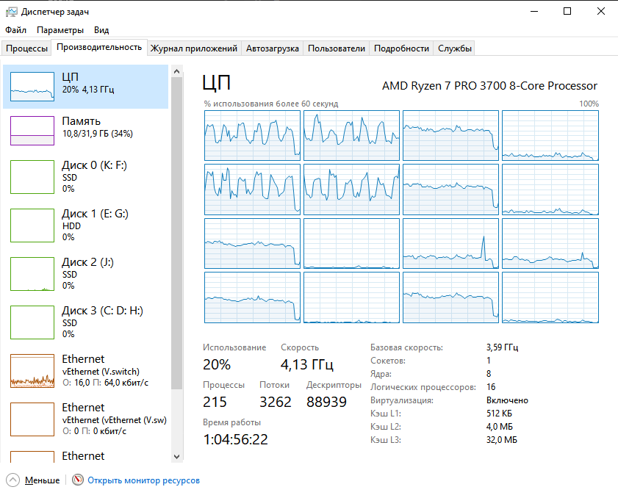Click the Диск 0 SSD 0% text
This screenshot has height=498, width=618.
click(94, 177)
